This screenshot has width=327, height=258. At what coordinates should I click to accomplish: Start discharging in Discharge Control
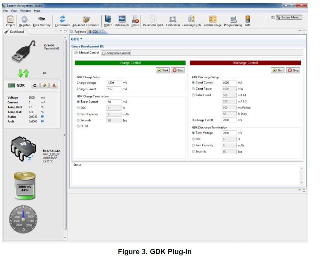(278, 70)
